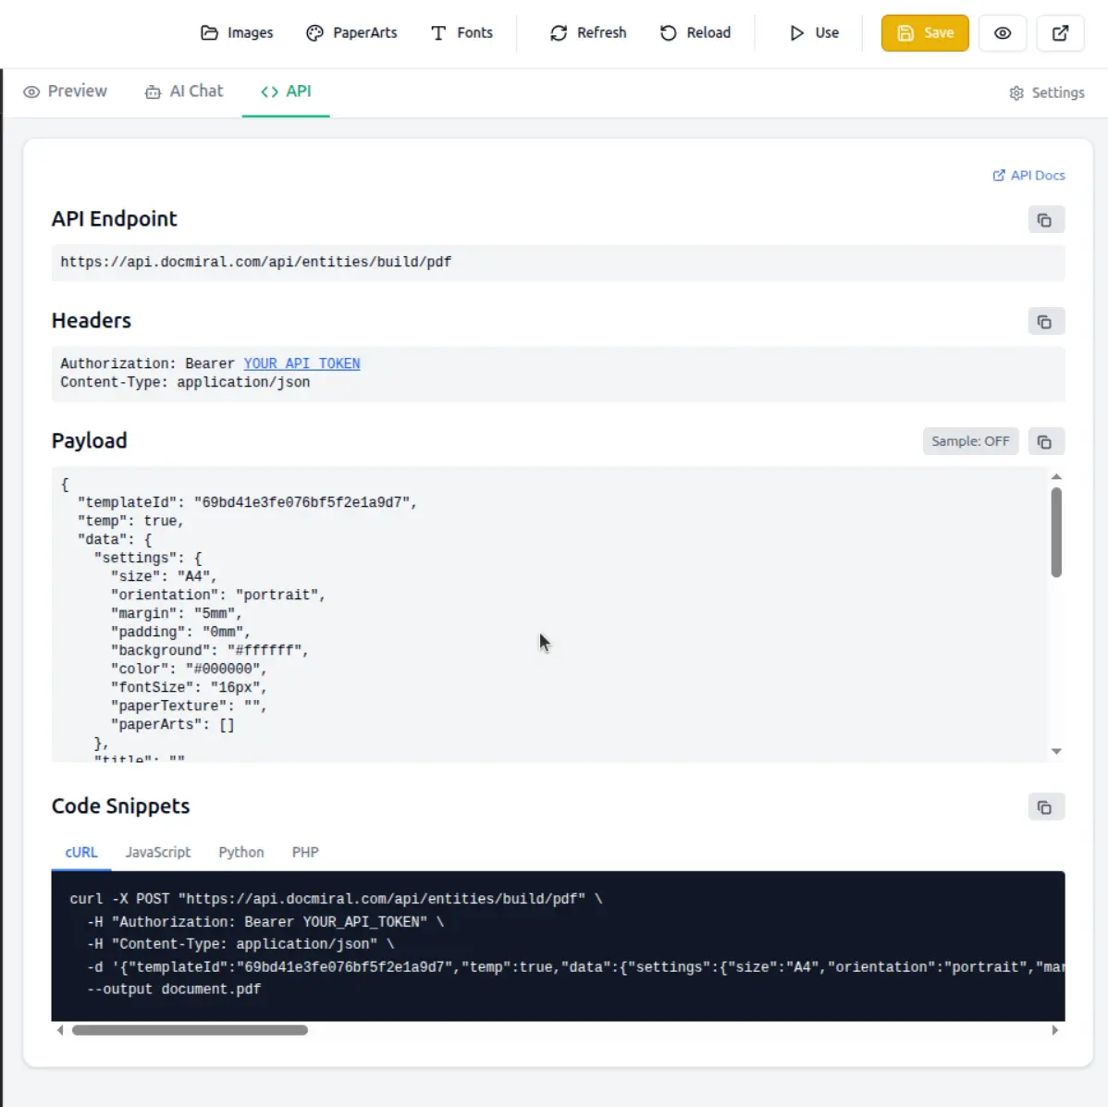This screenshot has height=1107, width=1108.
Task: Click the "curl -X POST" command line
Action: pyautogui.click(x=336, y=899)
